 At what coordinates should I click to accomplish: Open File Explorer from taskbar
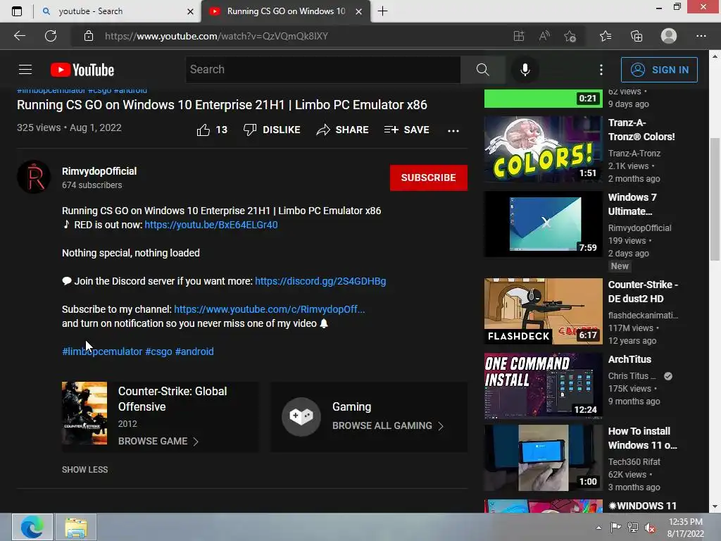pos(76,527)
